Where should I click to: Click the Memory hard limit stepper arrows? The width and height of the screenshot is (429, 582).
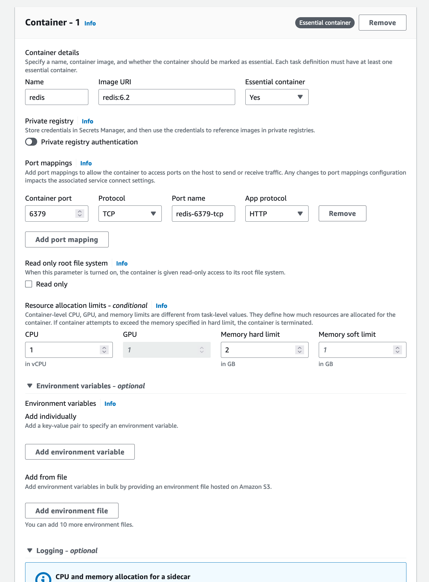(300, 350)
